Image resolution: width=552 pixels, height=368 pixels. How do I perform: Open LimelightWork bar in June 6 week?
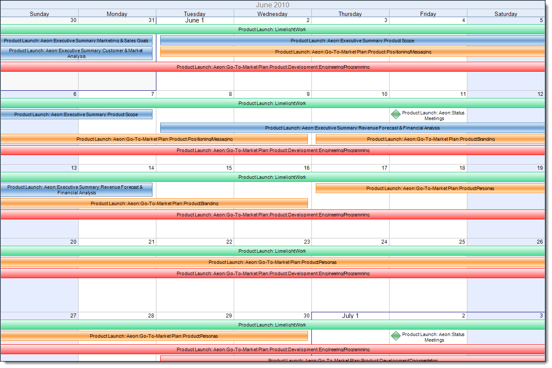pyautogui.click(x=273, y=104)
